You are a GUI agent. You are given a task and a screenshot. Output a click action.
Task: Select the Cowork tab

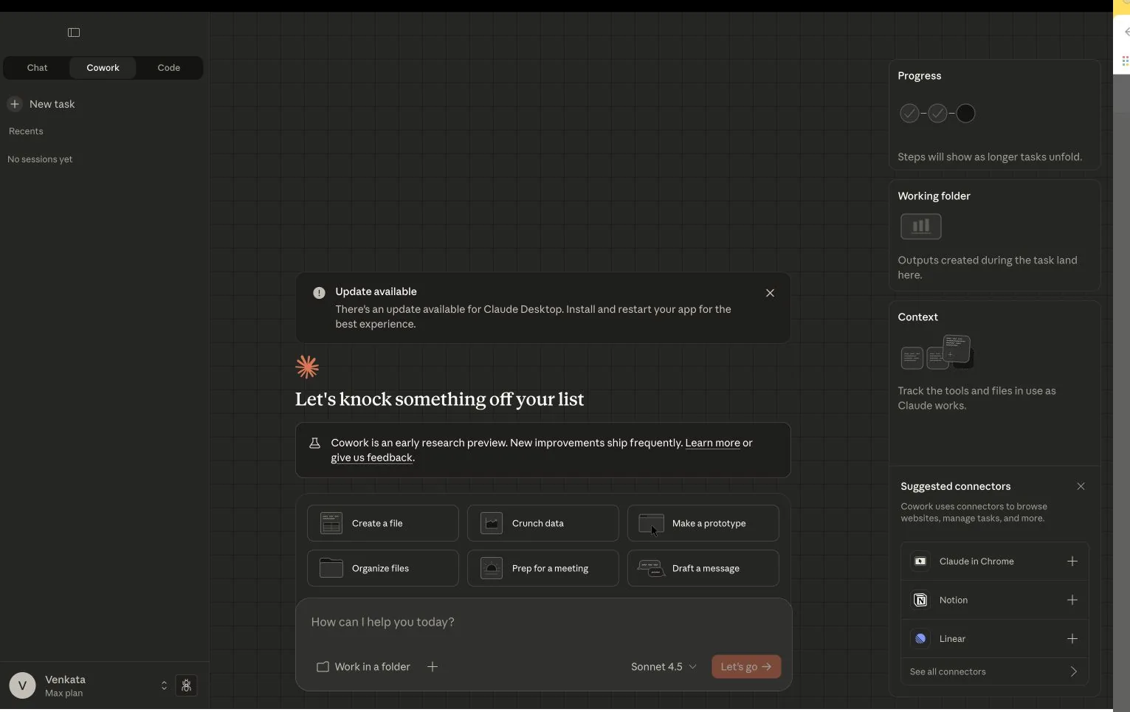point(103,68)
